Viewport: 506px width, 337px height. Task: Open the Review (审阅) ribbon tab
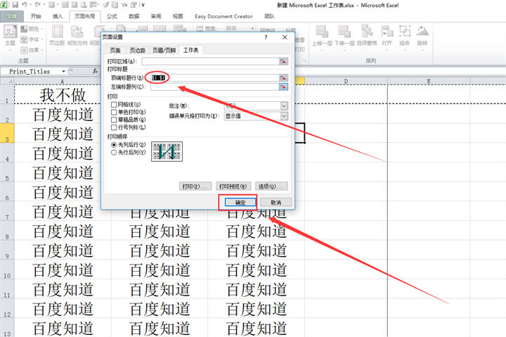[x=156, y=16]
